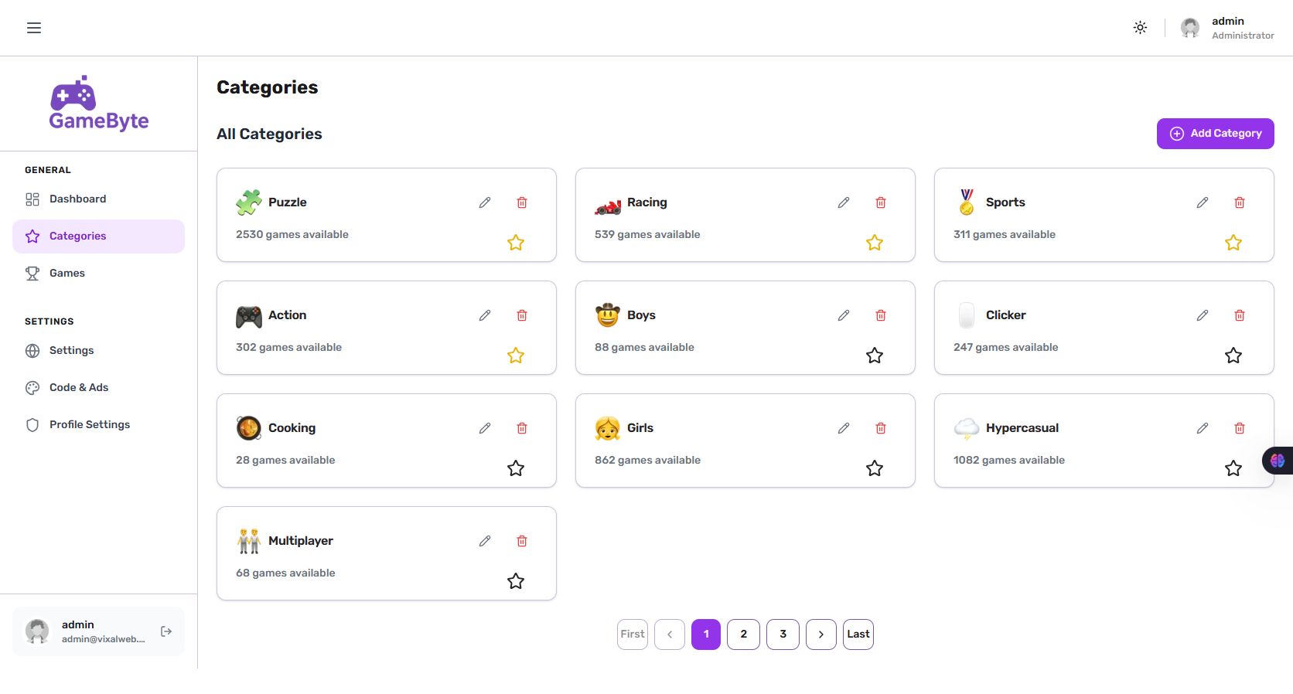Go to page 2
Screen dimensions: 1293x694
[x=744, y=634]
